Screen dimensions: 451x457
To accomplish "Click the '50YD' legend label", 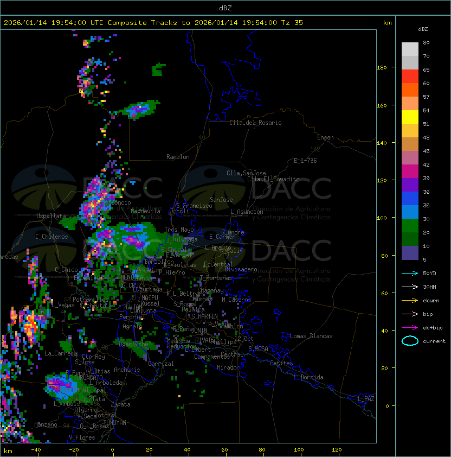I will click(x=429, y=273).
